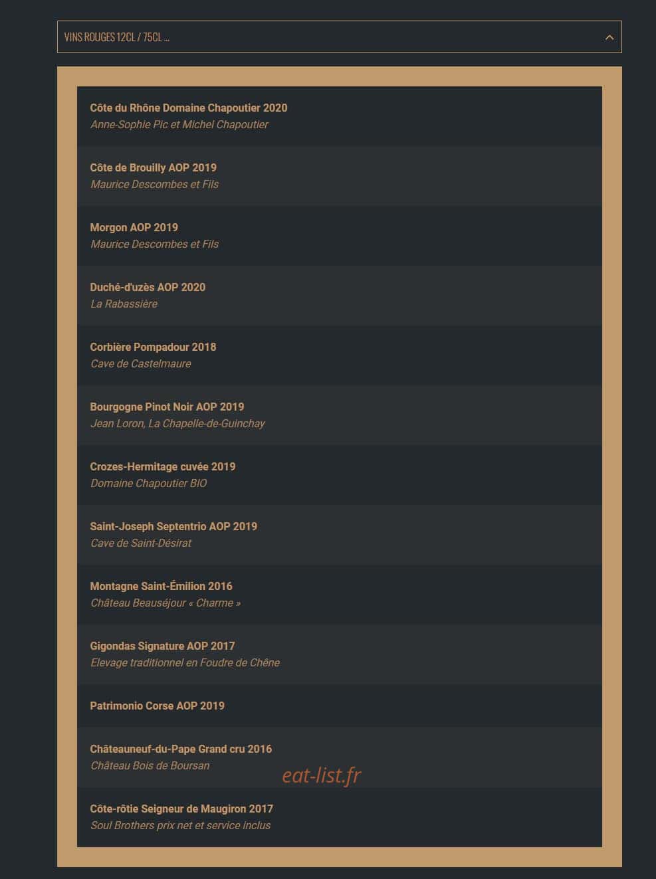Viewport: 656px width, 879px height.
Task: Choose the Morgon AOP 2019 wine
Action: [x=339, y=236]
